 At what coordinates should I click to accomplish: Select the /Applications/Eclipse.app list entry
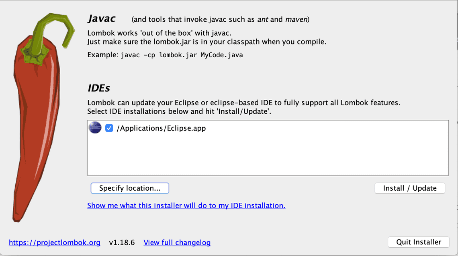(161, 129)
